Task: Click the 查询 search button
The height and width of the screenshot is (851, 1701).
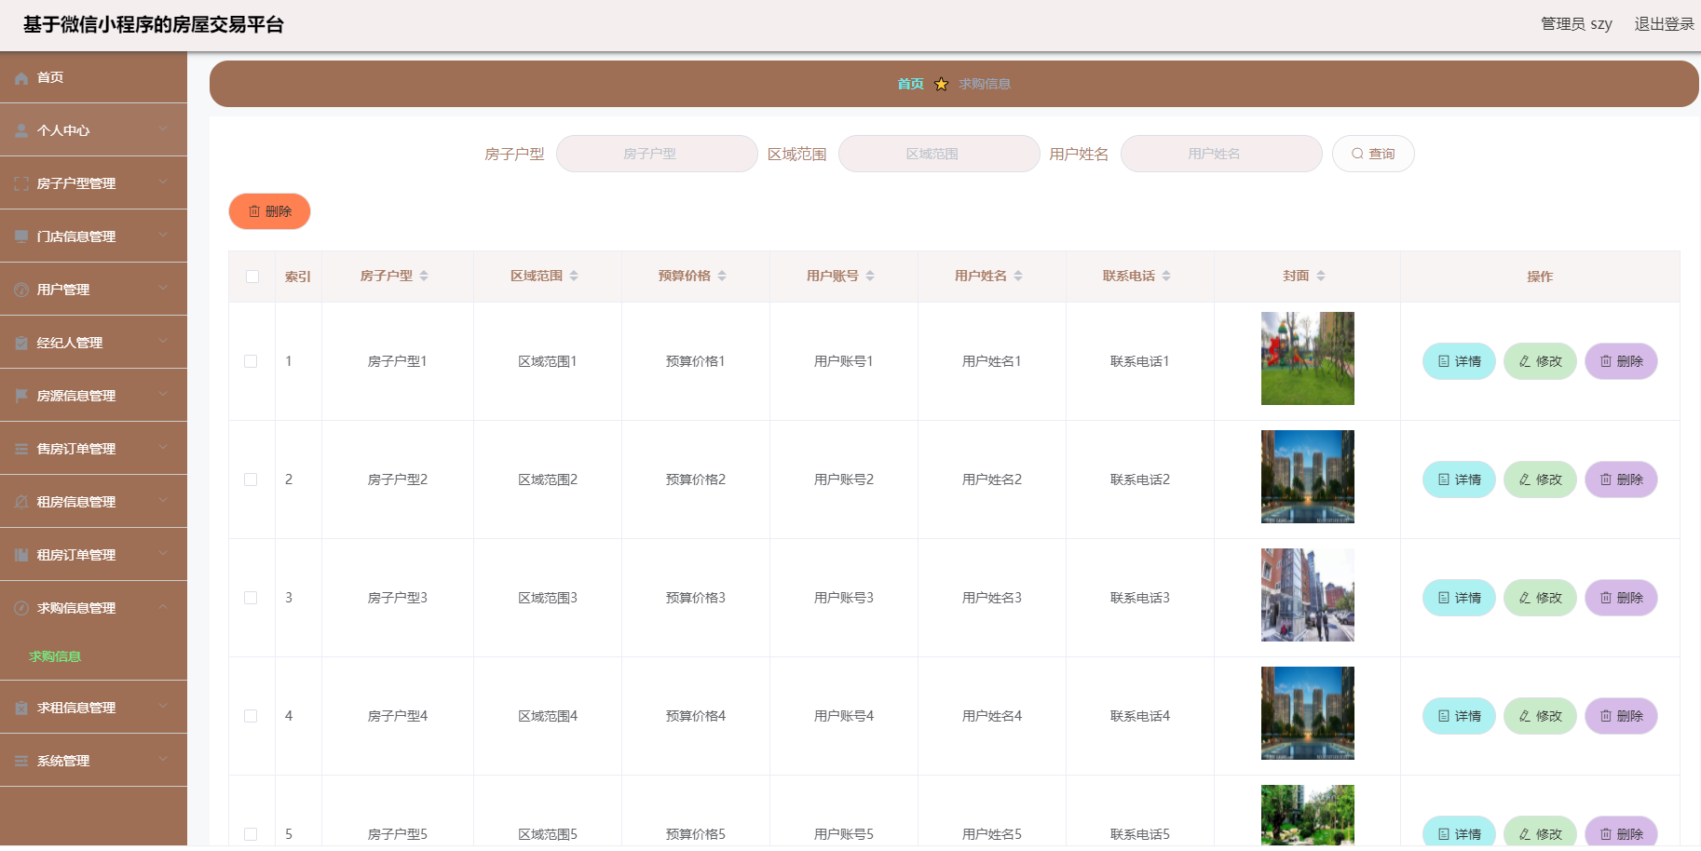Action: click(1373, 154)
